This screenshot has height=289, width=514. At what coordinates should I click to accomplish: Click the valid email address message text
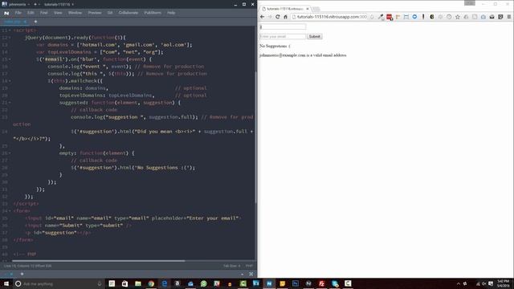[x=303, y=55]
